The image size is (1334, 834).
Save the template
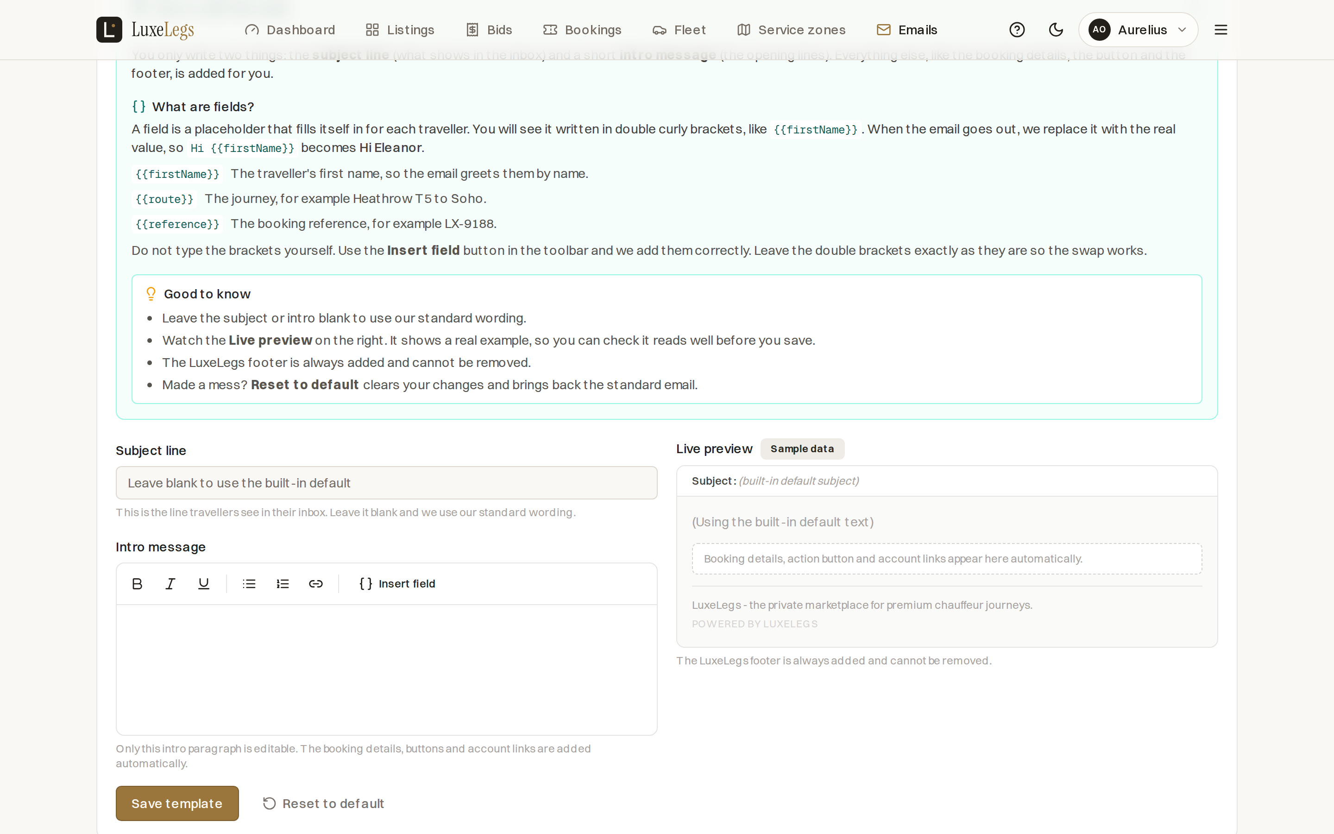pyautogui.click(x=177, y=803)
